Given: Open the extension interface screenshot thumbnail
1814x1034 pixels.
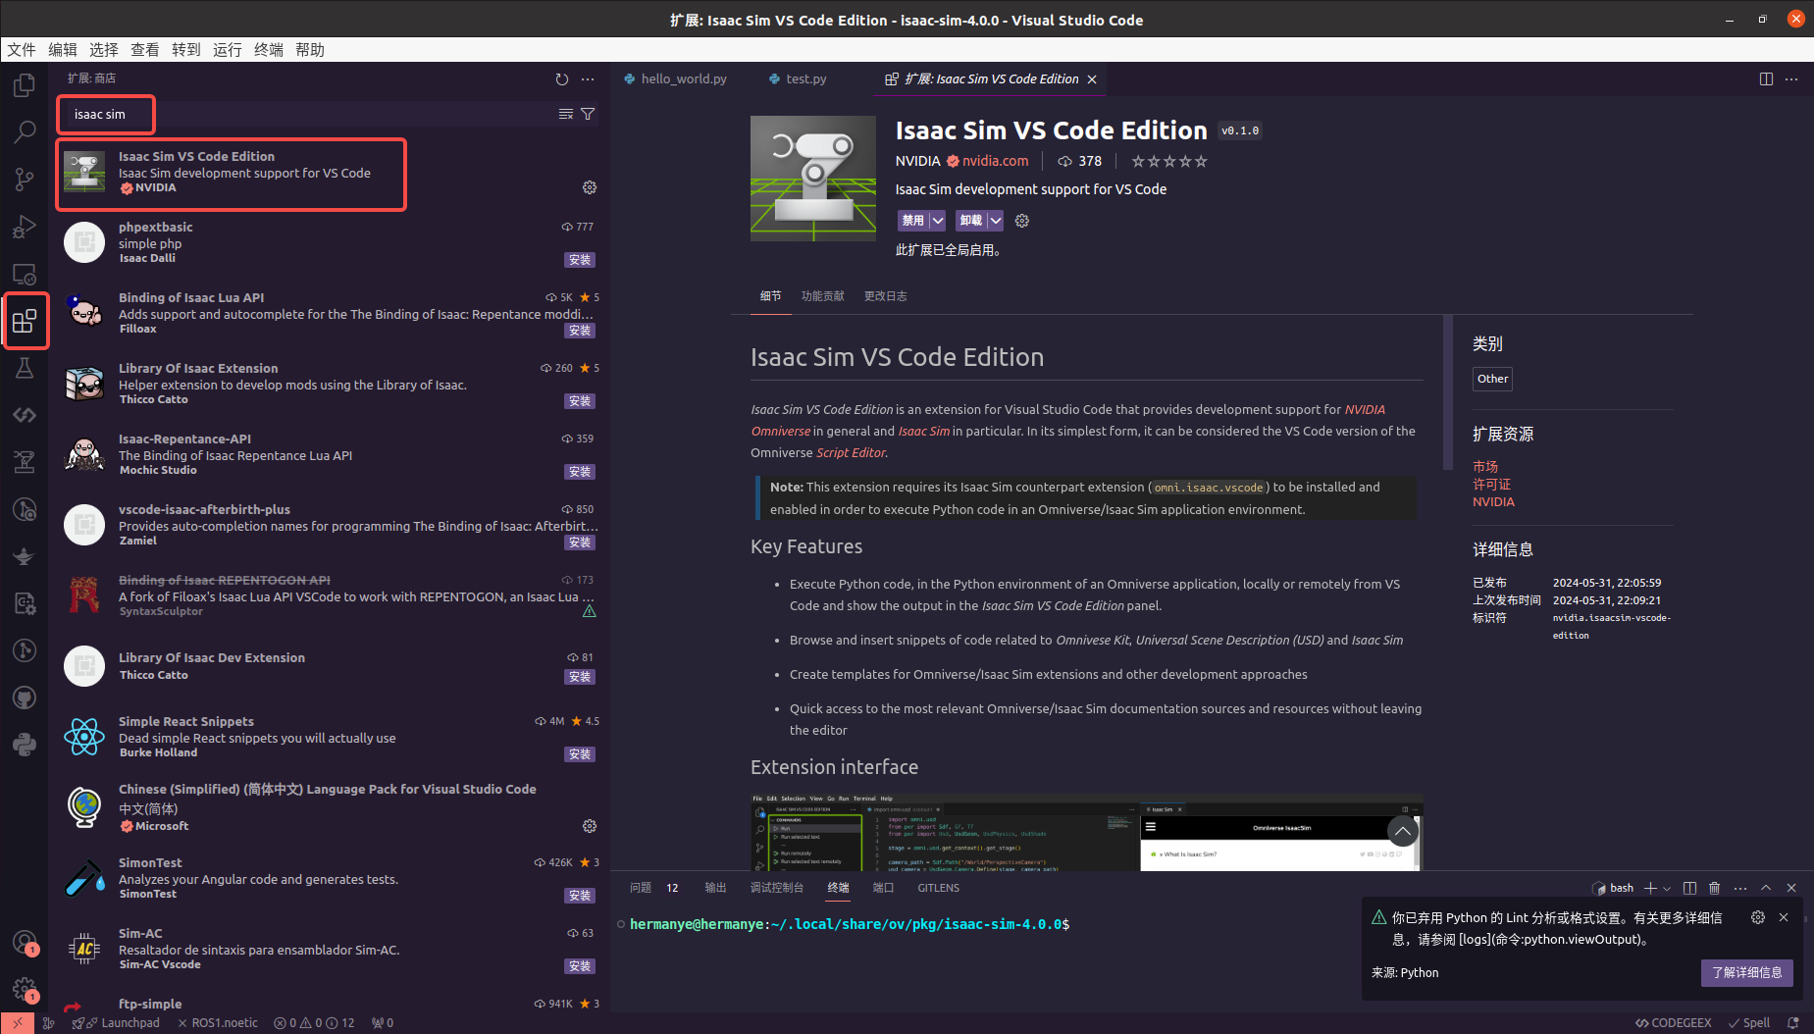Looking at the screenshot, I should [x=1086, y=832].
